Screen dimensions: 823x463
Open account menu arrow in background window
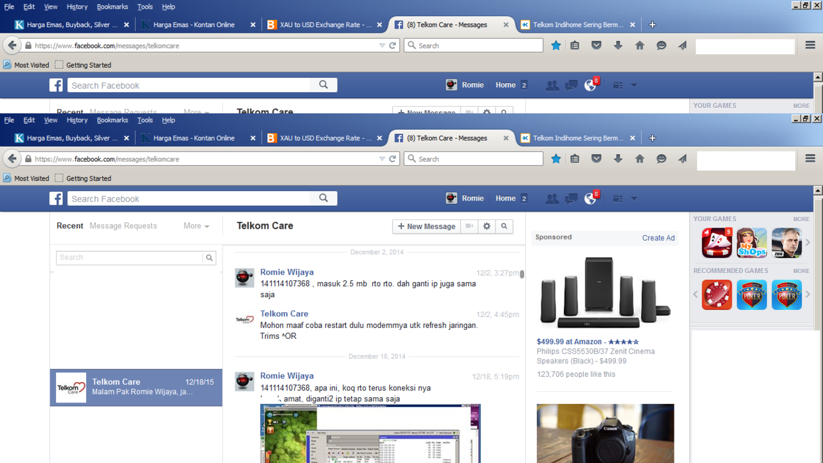click(x=634, y=86)
